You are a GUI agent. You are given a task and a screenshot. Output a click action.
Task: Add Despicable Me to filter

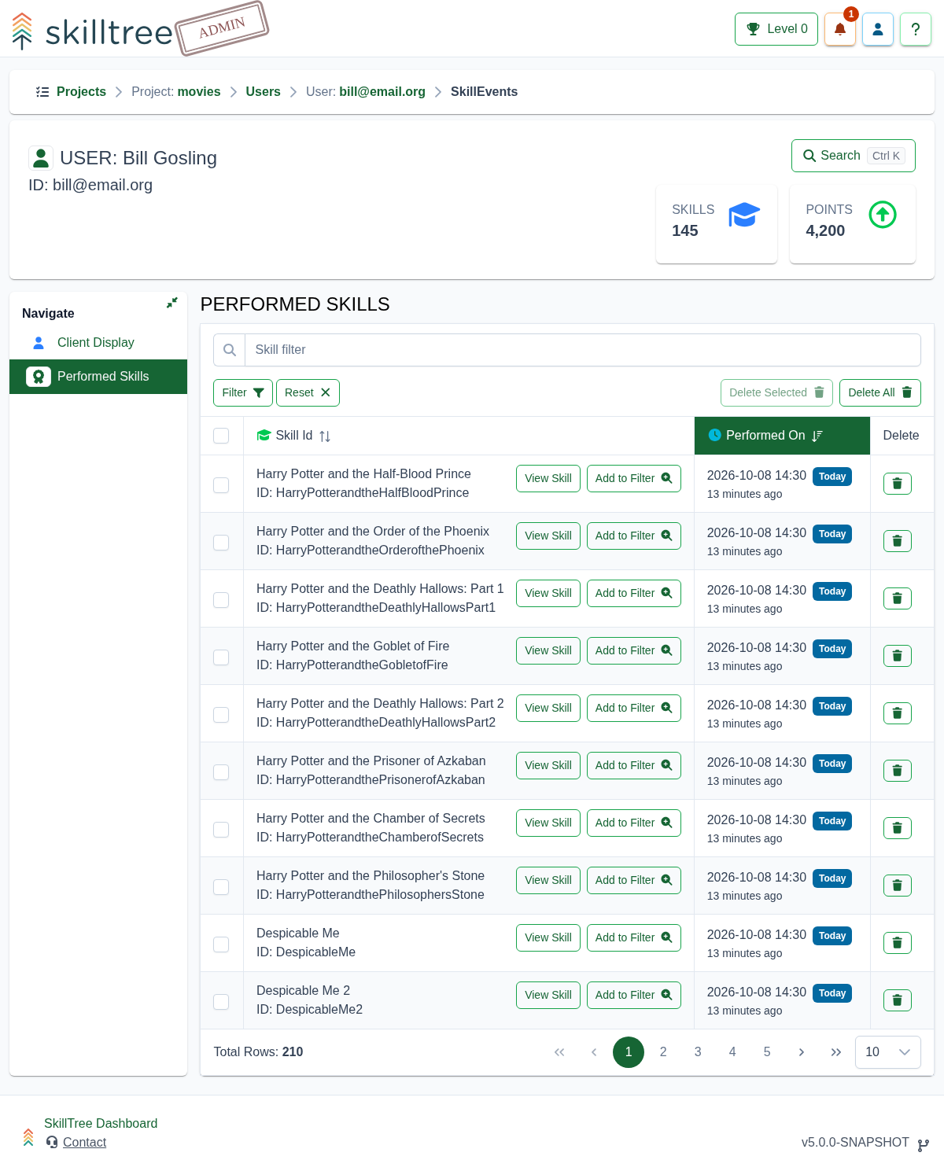[634, 937]
